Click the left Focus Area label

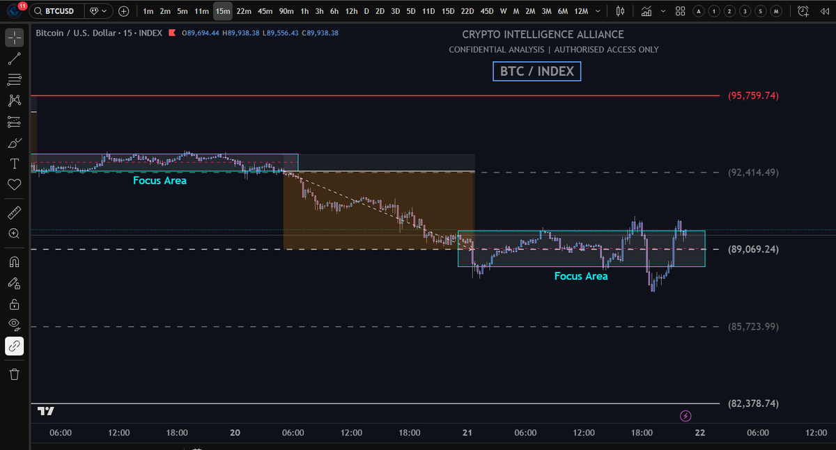[x=160, y=181]
